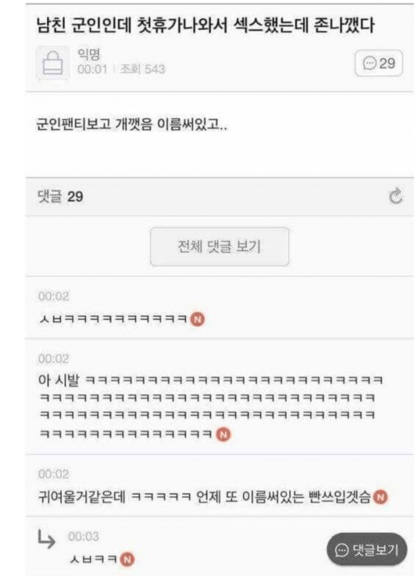Viewport: 420px width, 581px height.
Task: Click the 00:03 reply timestamp
Action: coord(83,536)
